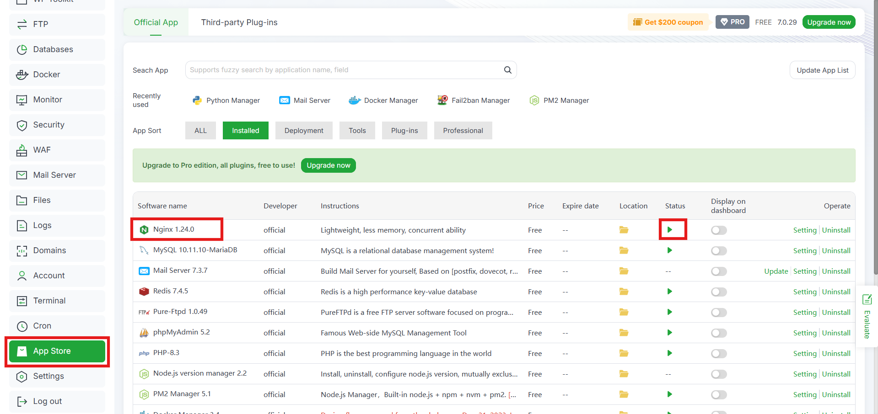
Task: Switch to the Official App tab
Action: point(156,22)
